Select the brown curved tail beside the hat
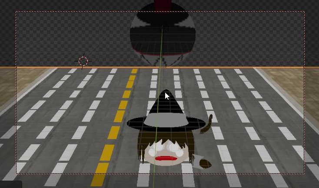 click(206, 124)
